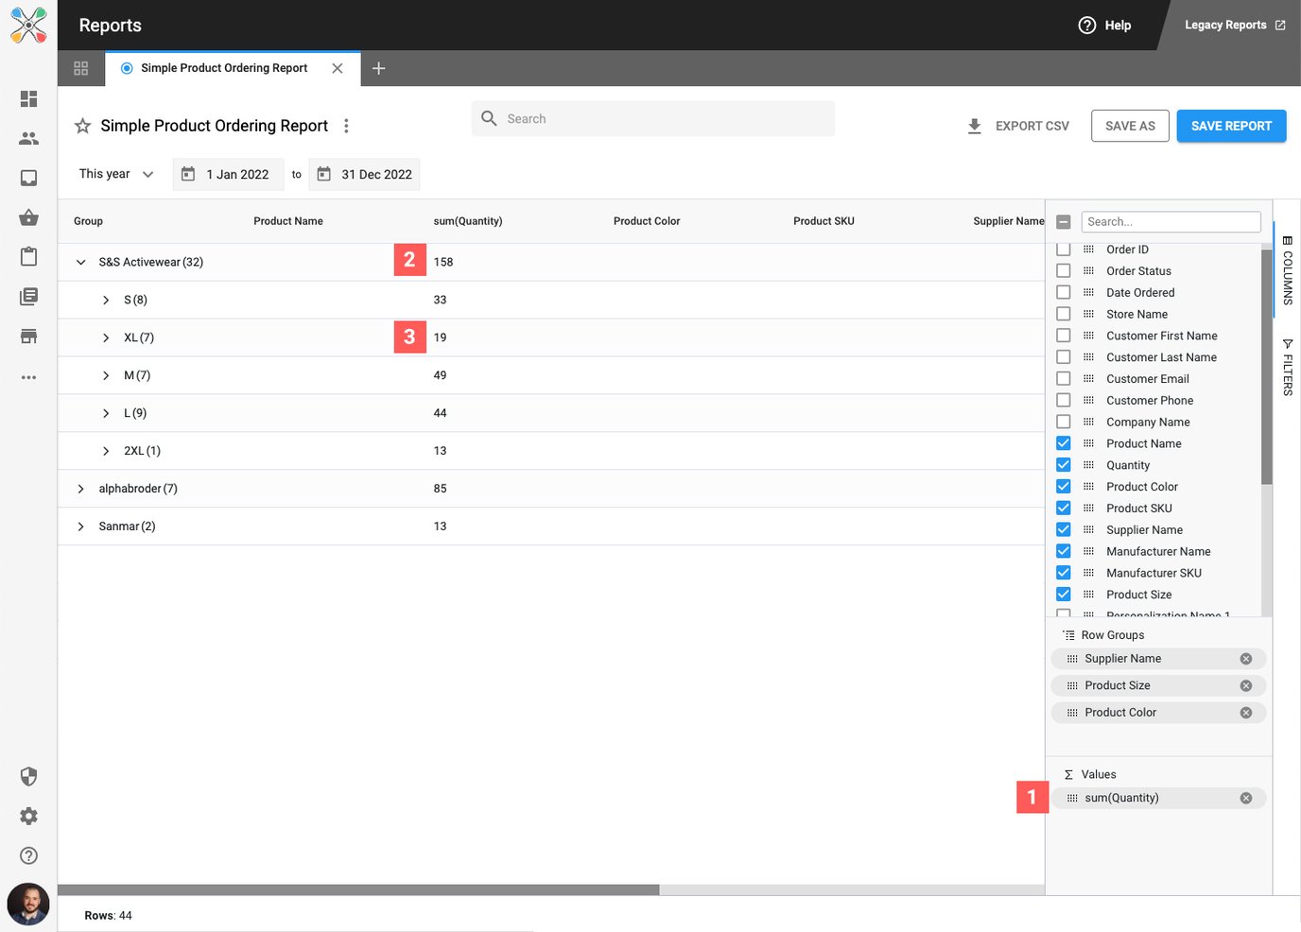Image resolution: width=1301 pixels, height=932 pixels.
Task: Click the Save Report button
Action: click(x=1230, y=126)
